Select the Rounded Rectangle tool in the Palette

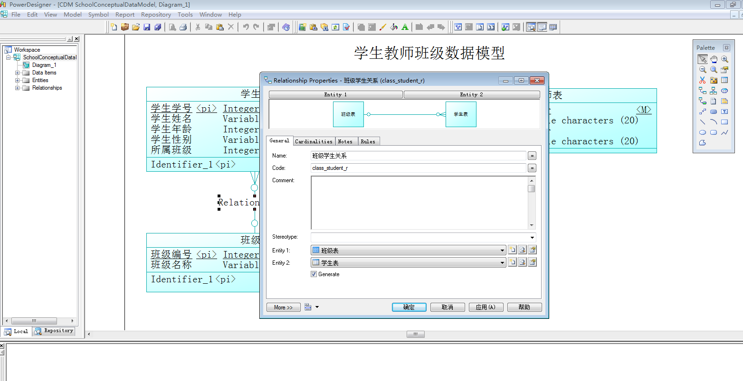pos(714,132)
